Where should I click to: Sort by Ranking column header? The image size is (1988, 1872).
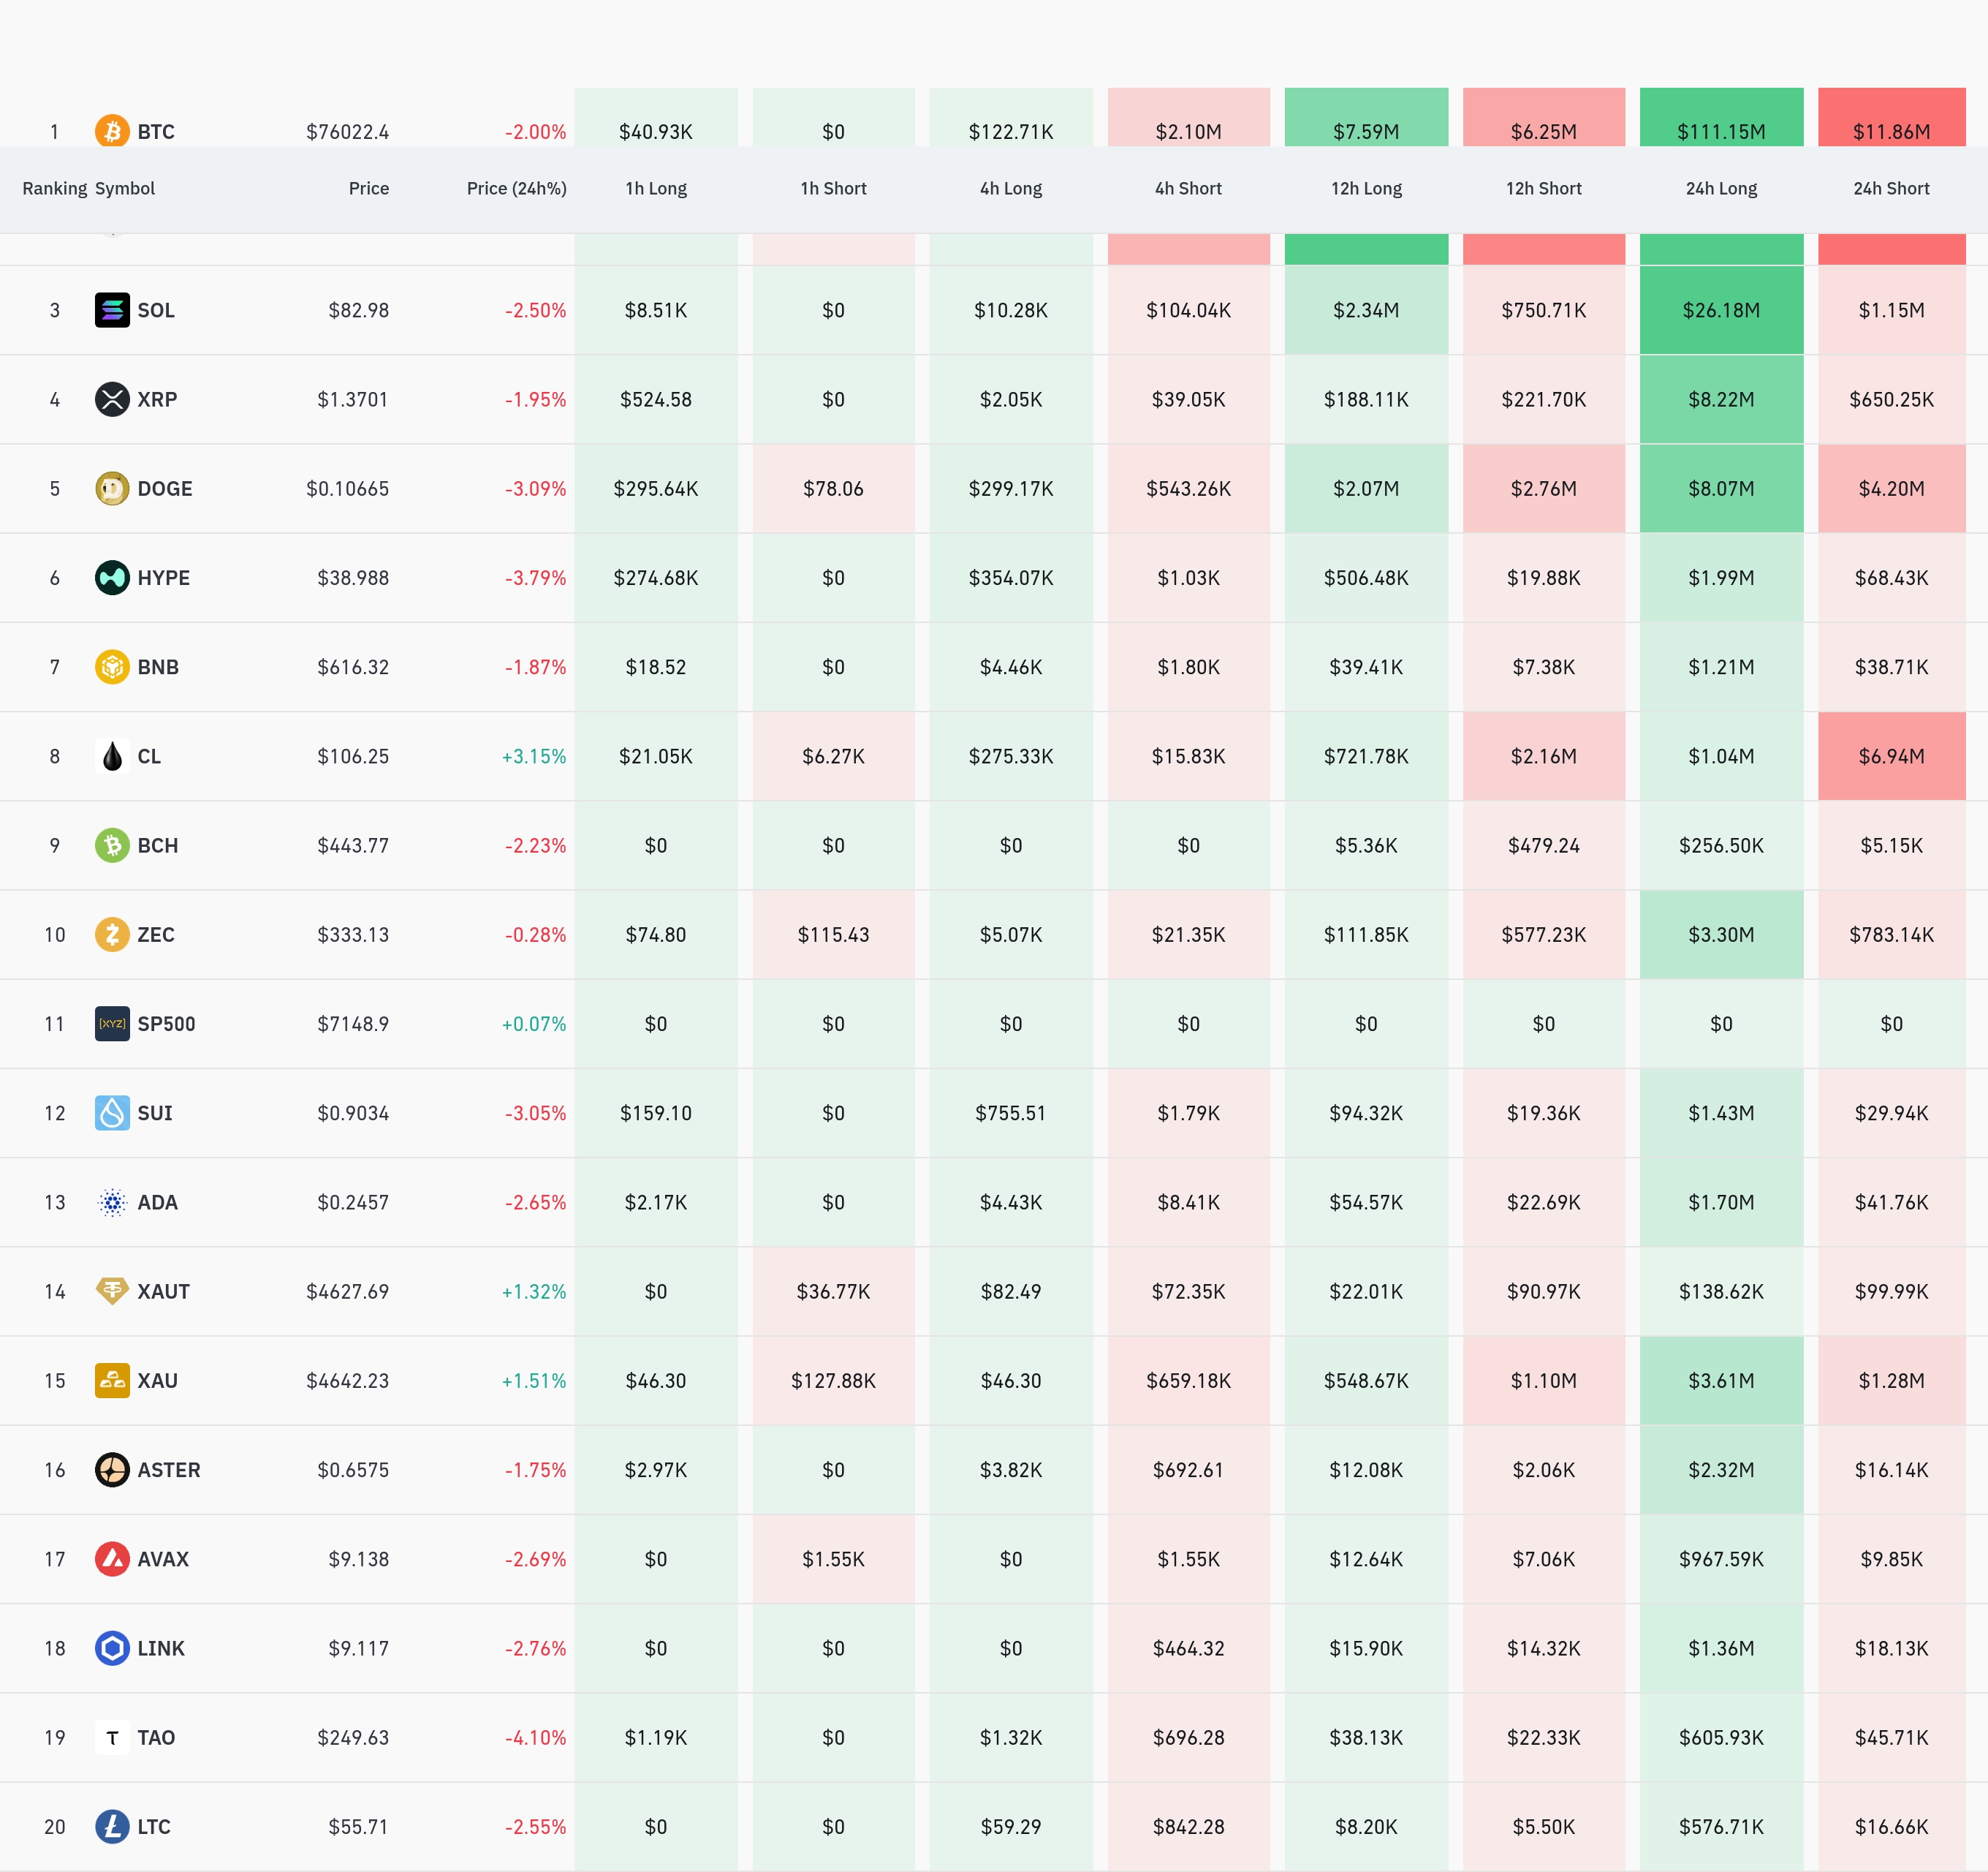(x=54, y=188)
